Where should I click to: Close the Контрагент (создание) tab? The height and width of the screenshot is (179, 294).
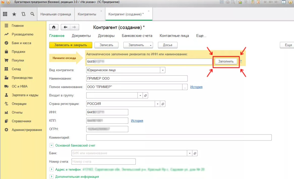click(149, 11)
